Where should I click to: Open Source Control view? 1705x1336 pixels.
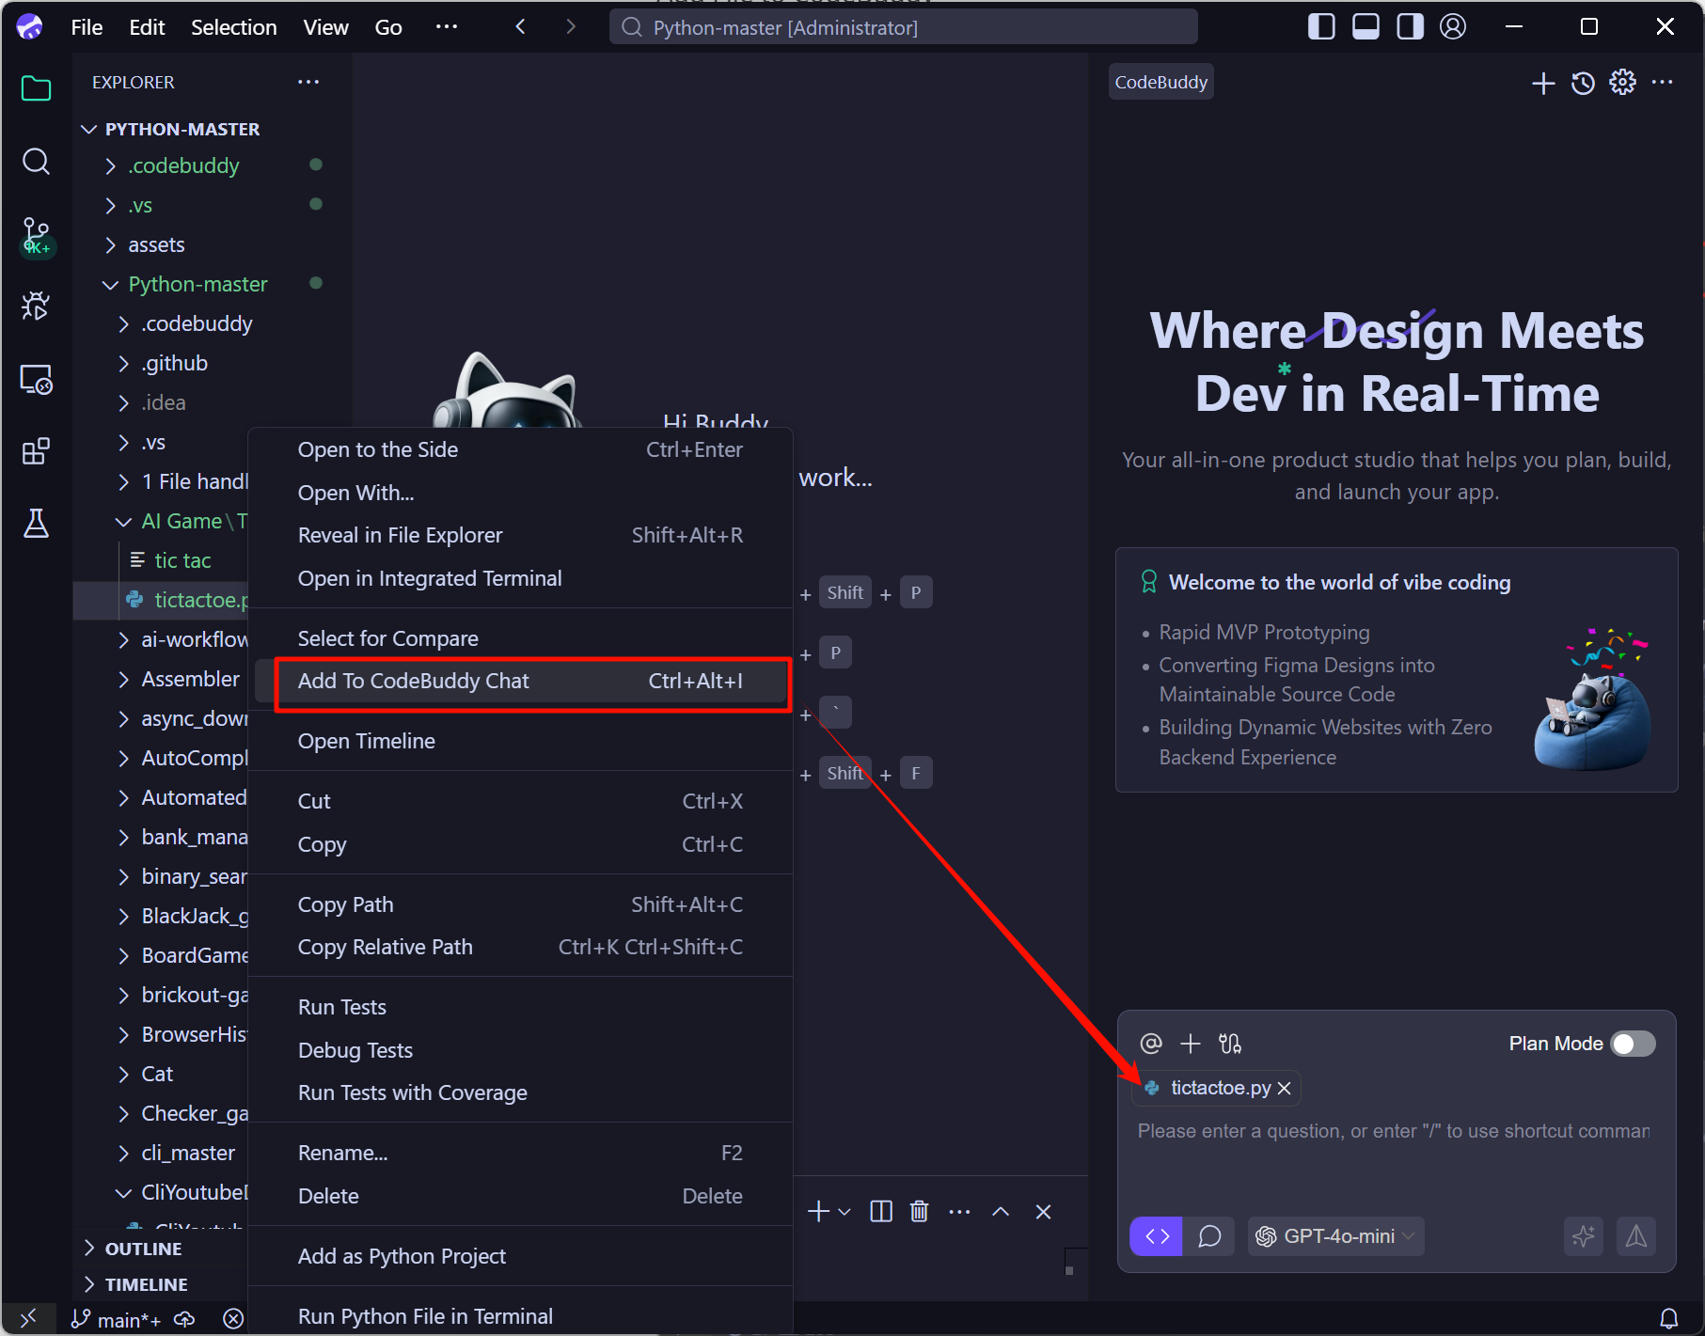click(36, 235)
